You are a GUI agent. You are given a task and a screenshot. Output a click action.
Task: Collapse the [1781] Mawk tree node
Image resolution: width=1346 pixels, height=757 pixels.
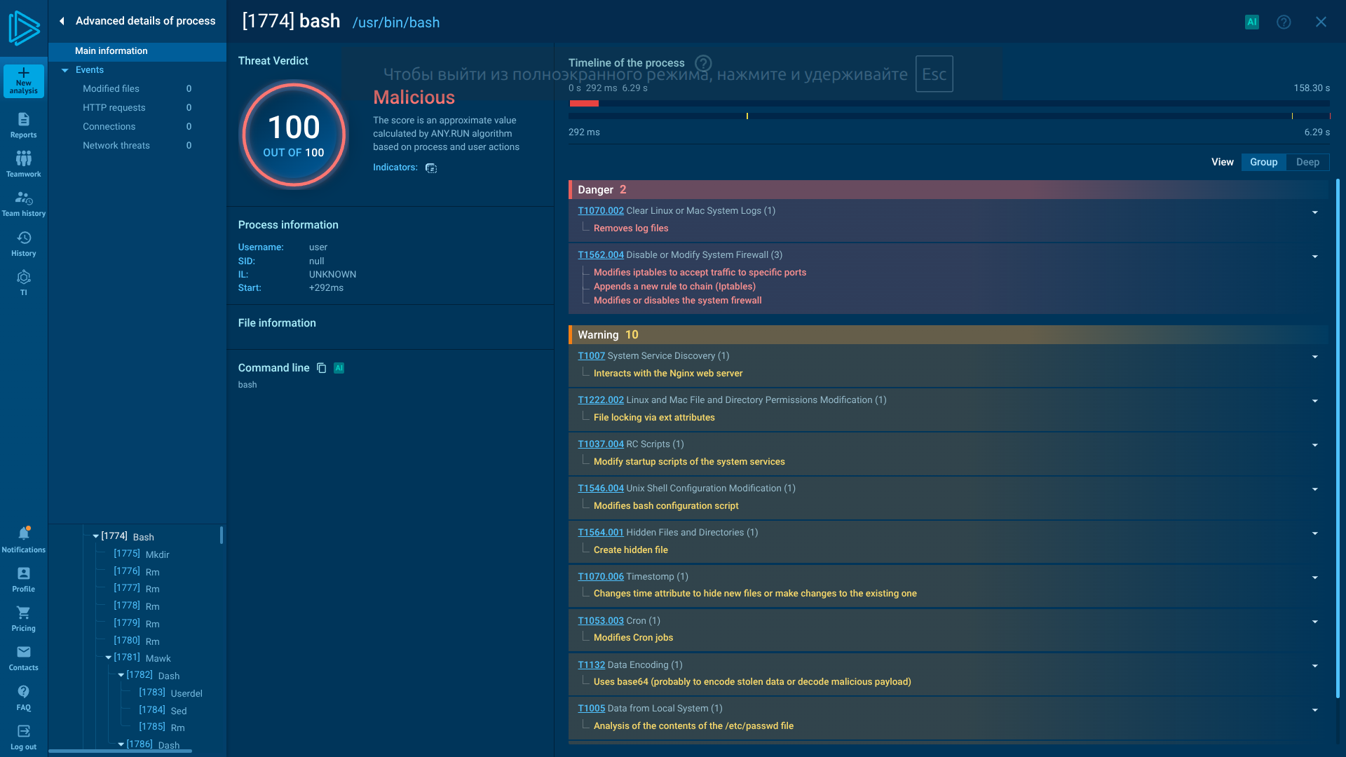[x=108, y=657]
